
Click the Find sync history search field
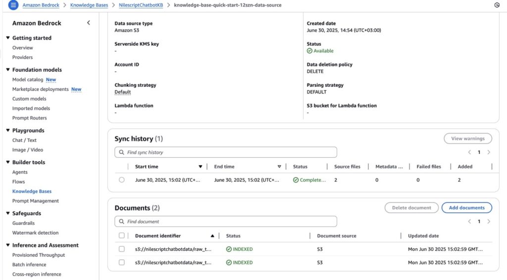coord(226,152)
